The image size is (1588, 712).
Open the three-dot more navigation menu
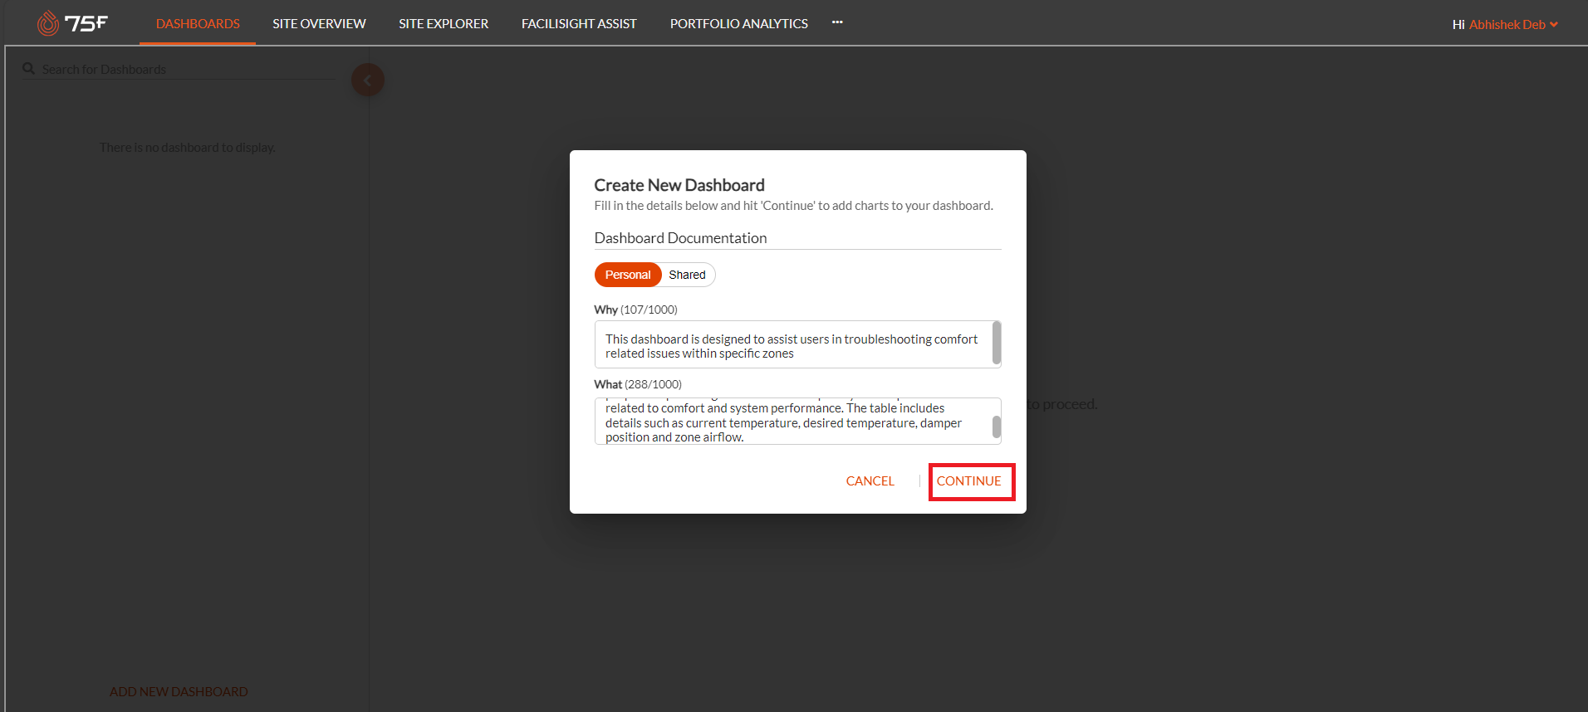tap(837, 22)
